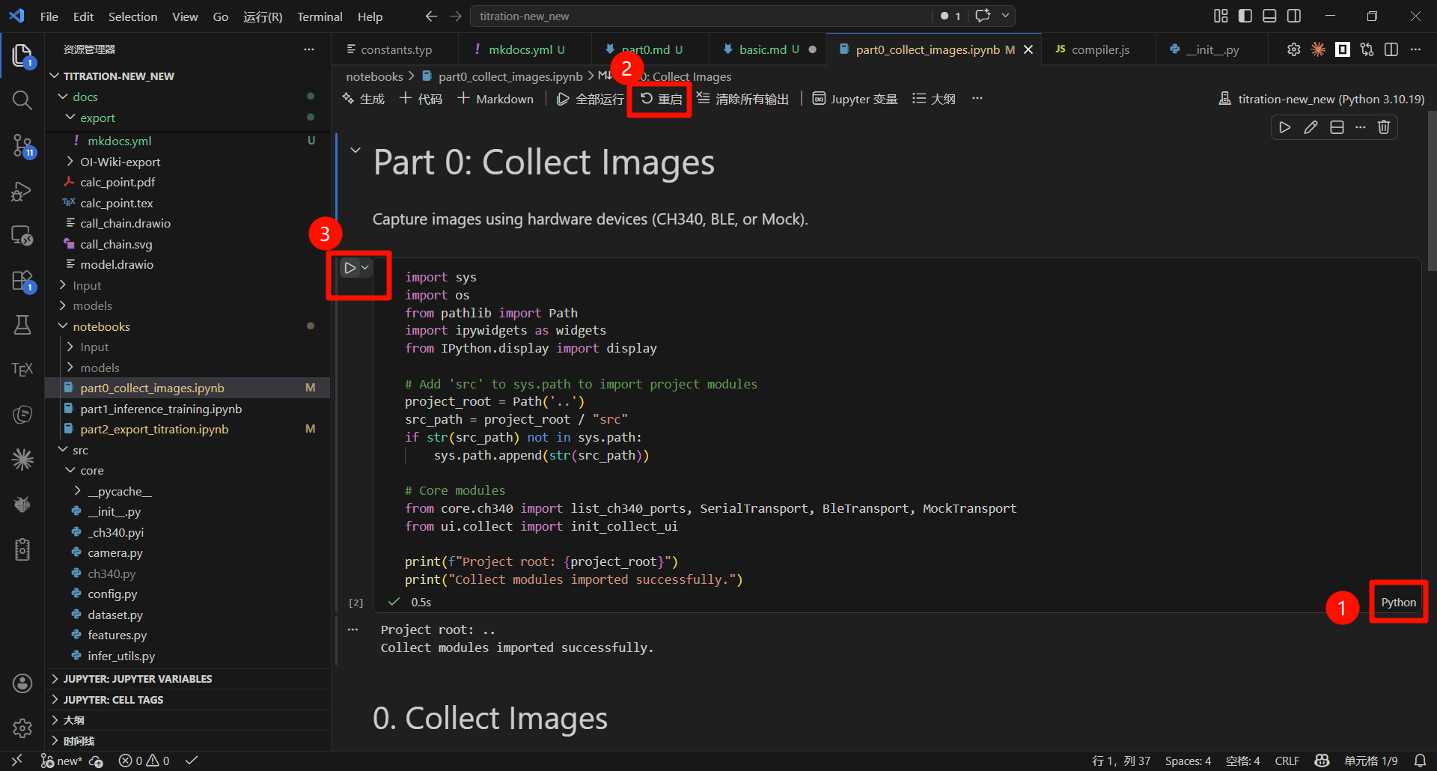Screen dimensions: 1437x771
Task: Open the Extensions view
Action: coord(22,281)
